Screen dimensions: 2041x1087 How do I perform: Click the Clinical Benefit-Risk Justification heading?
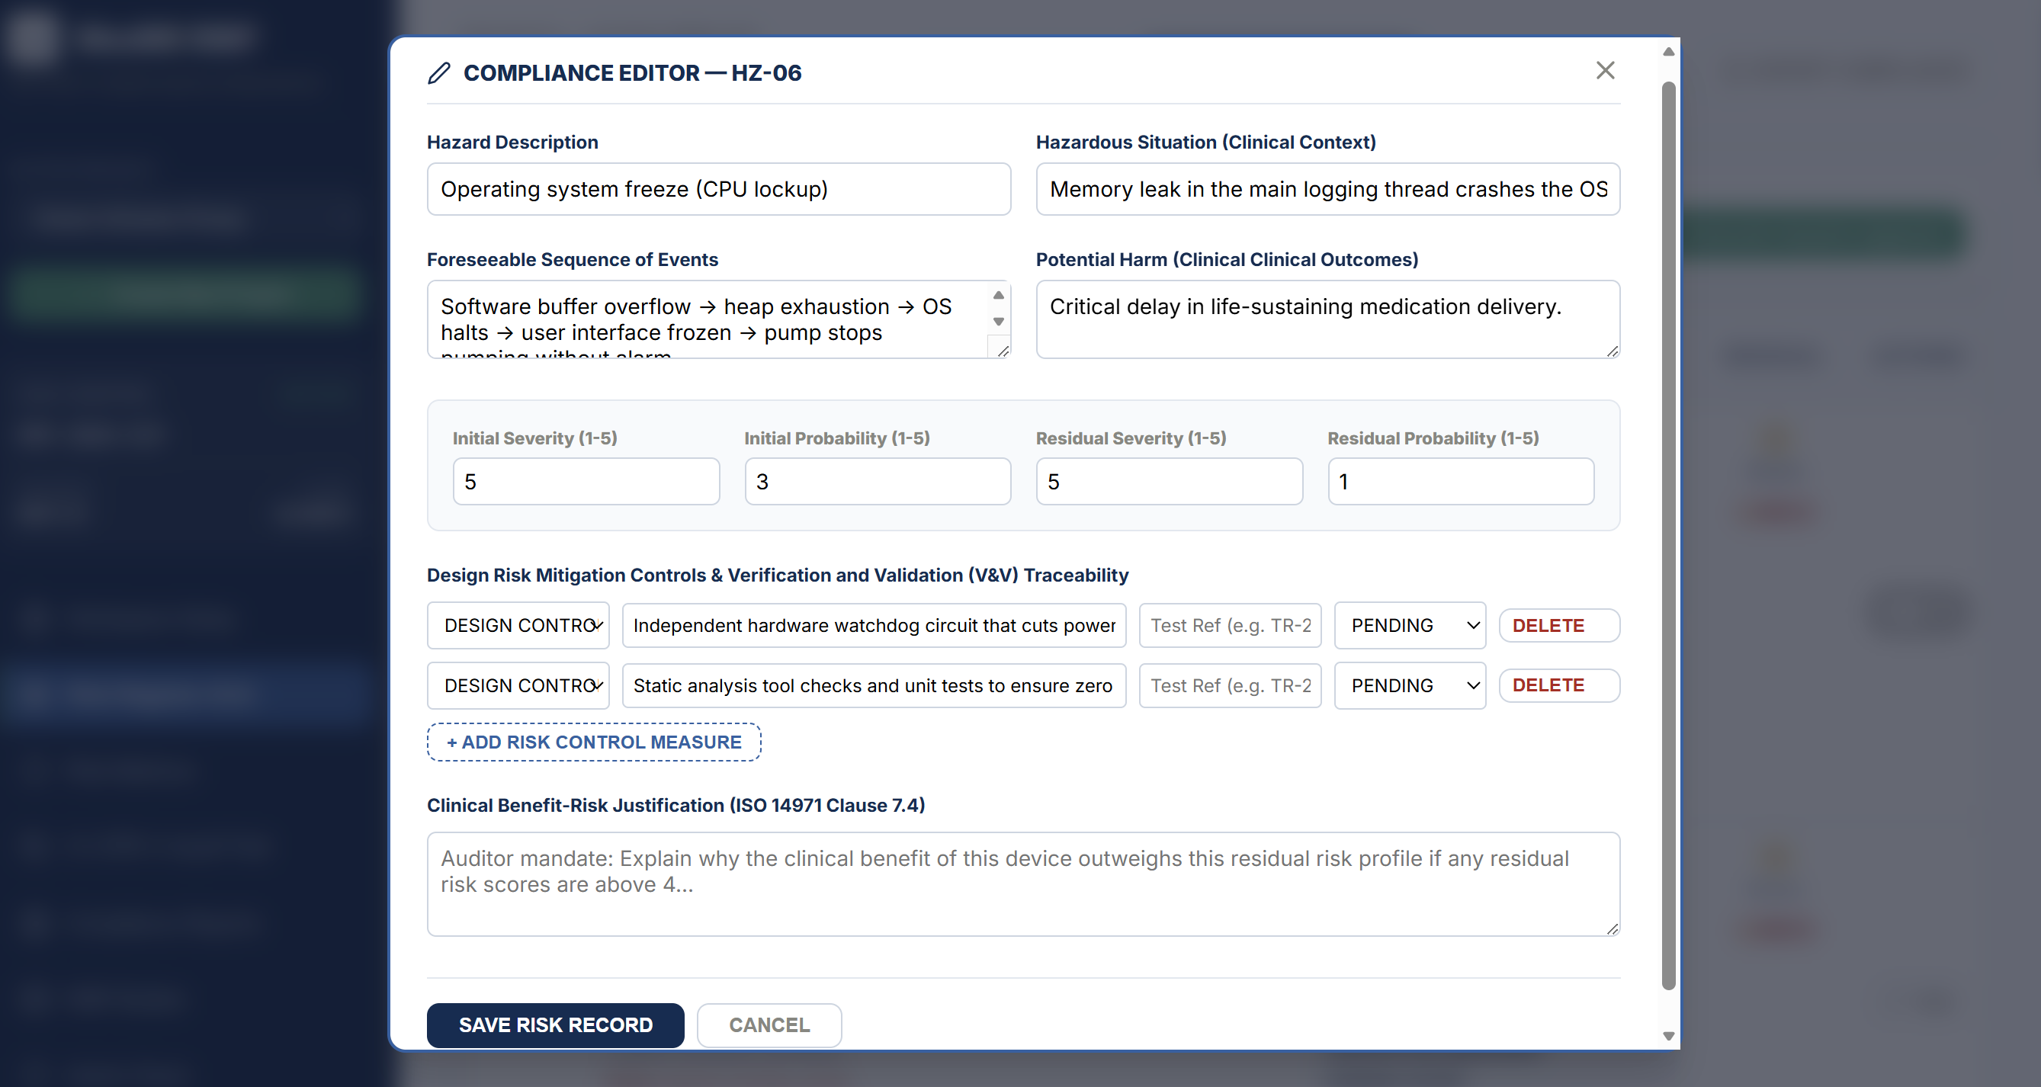pos(676,806)
